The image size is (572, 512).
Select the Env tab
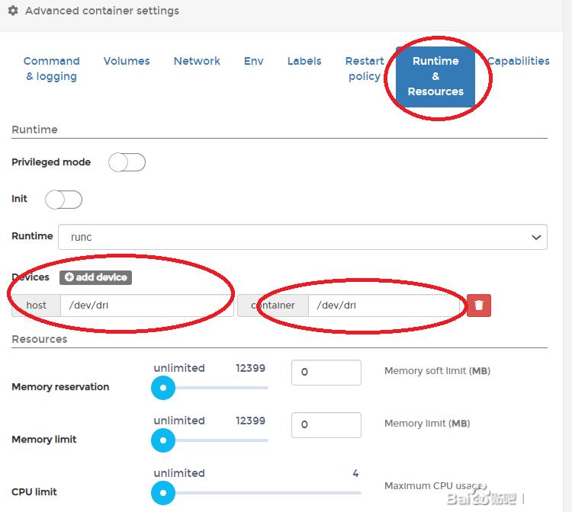(x=254, y=61)
